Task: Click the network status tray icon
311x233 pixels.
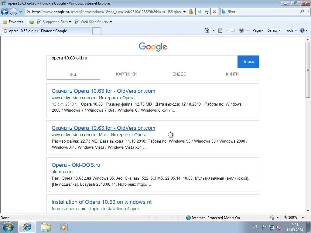Action: pos(272,227)
